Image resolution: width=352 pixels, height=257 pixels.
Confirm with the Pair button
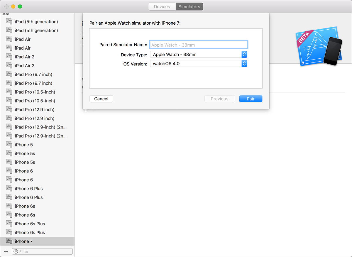click(x=251, y=99)
